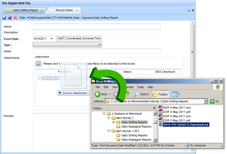Viewport: 227px width, 154px height.
Task: Close the Daily Drilling Report tab
Action: pos(42,10)
